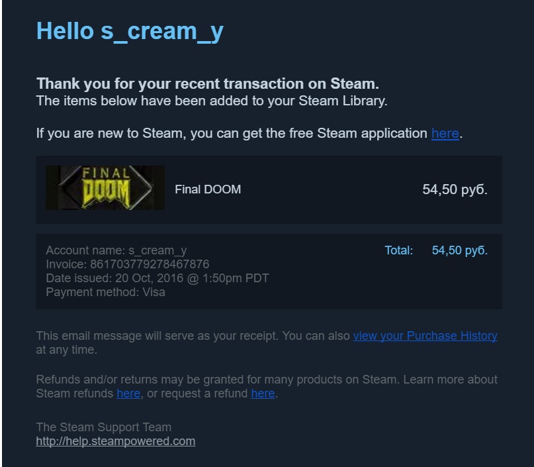
Task: Click the 'Final DOOM' item title text
Action: click(208, 189)
